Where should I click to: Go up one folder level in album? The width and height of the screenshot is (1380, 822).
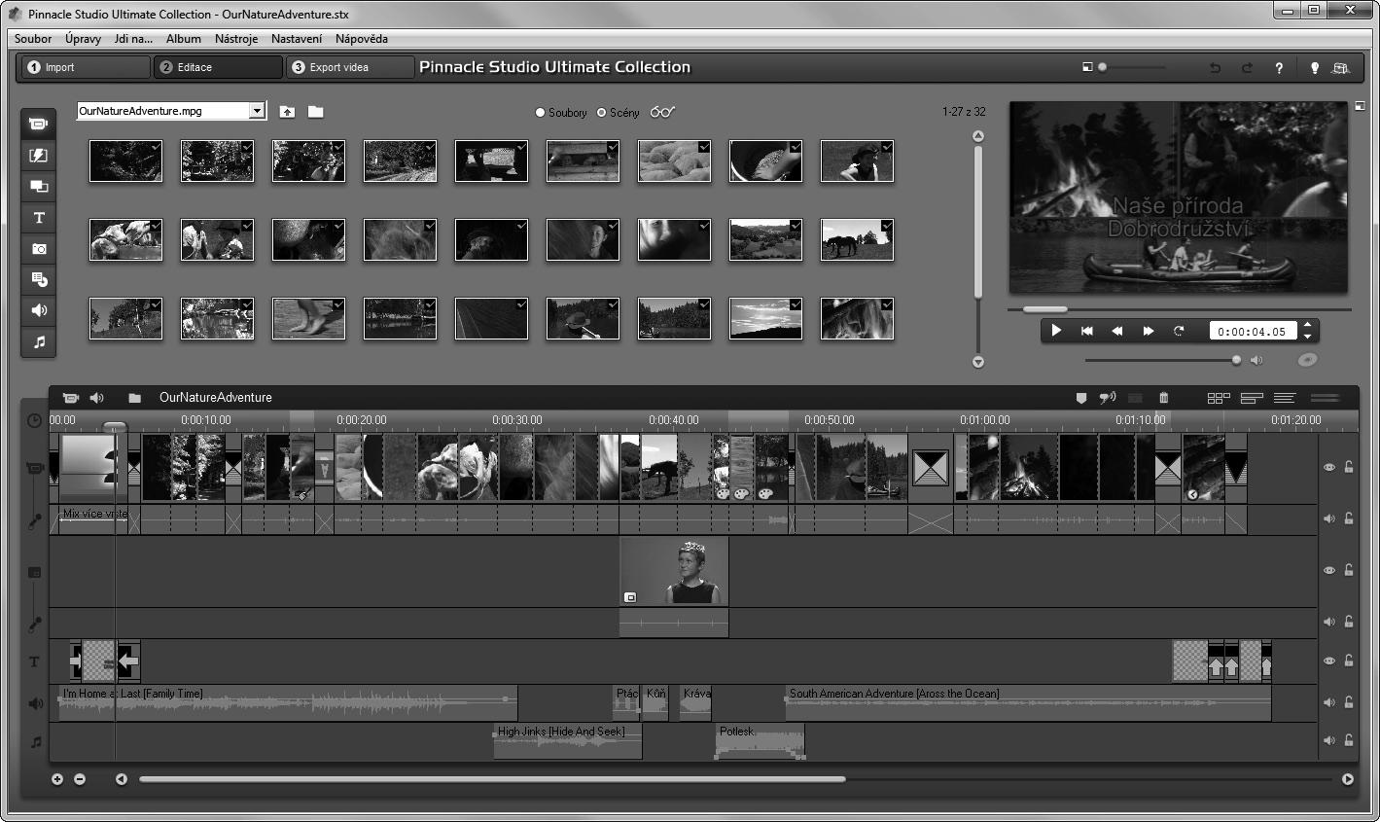(287, 112)
